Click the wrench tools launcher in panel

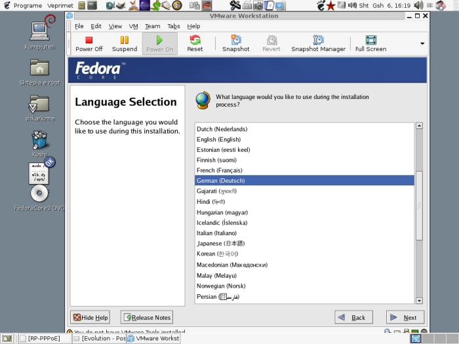click(x=235, y=5)
